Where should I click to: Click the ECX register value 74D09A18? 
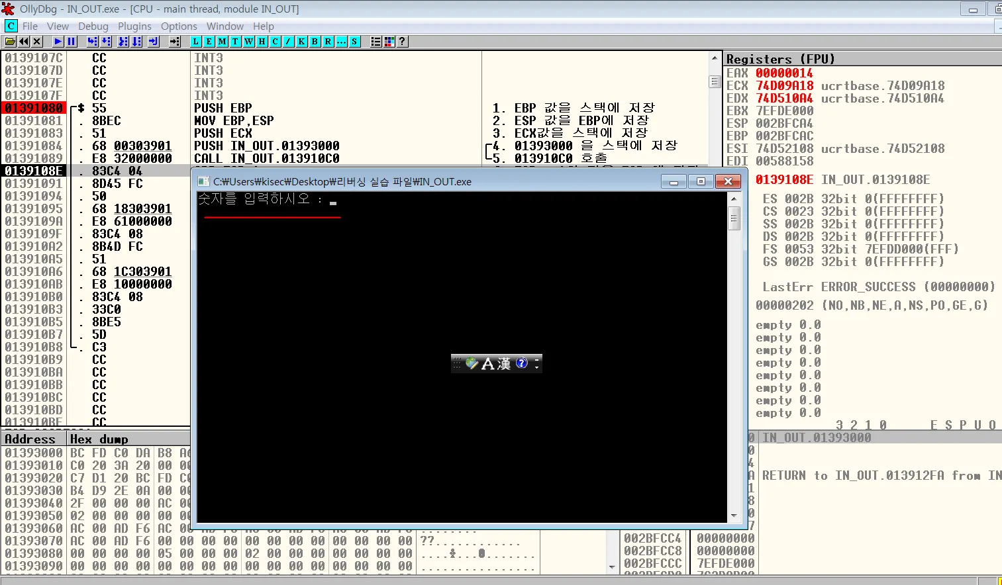(x=784, y=85)
